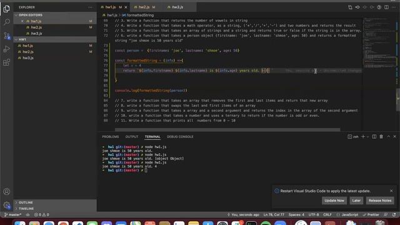
Task: Switch to the Output panel tab
Action: point(132,137)
